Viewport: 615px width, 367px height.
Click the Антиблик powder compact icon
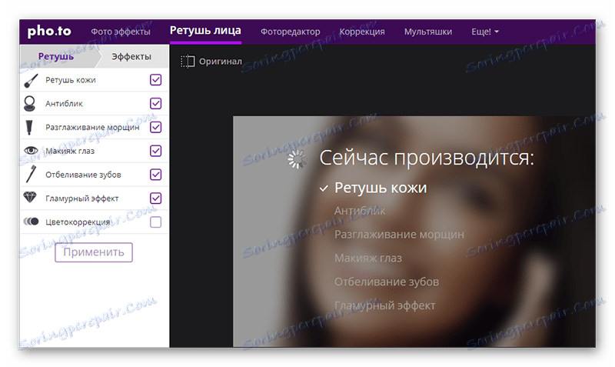click(29, 104)
